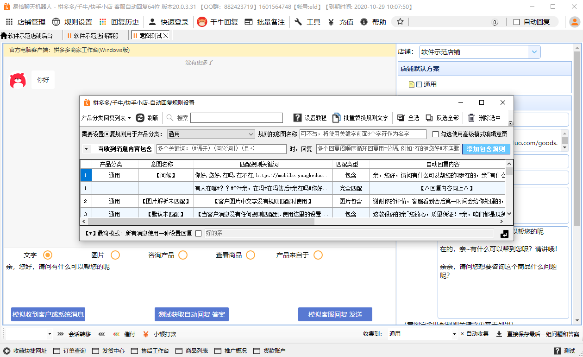Image resolution: width=583 pixels, height=357 pixels.
Task: Click the keyword input 多个关键词 field
Action: pos(221,149)
